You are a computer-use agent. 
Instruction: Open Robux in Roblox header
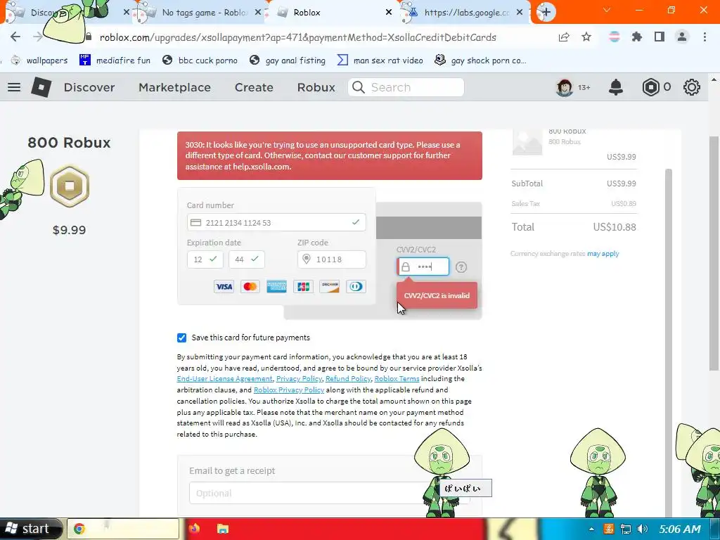click(316, 87)
